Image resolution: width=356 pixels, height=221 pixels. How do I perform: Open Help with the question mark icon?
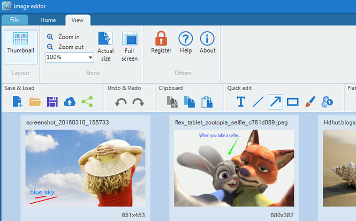pos(185,39)
